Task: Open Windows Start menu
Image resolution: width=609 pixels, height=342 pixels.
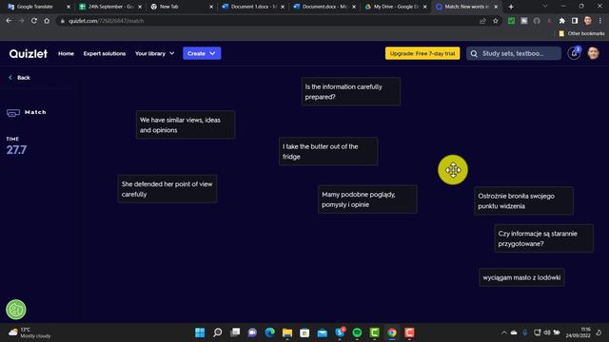Action: pyautogui.click(x=200, y=332)
